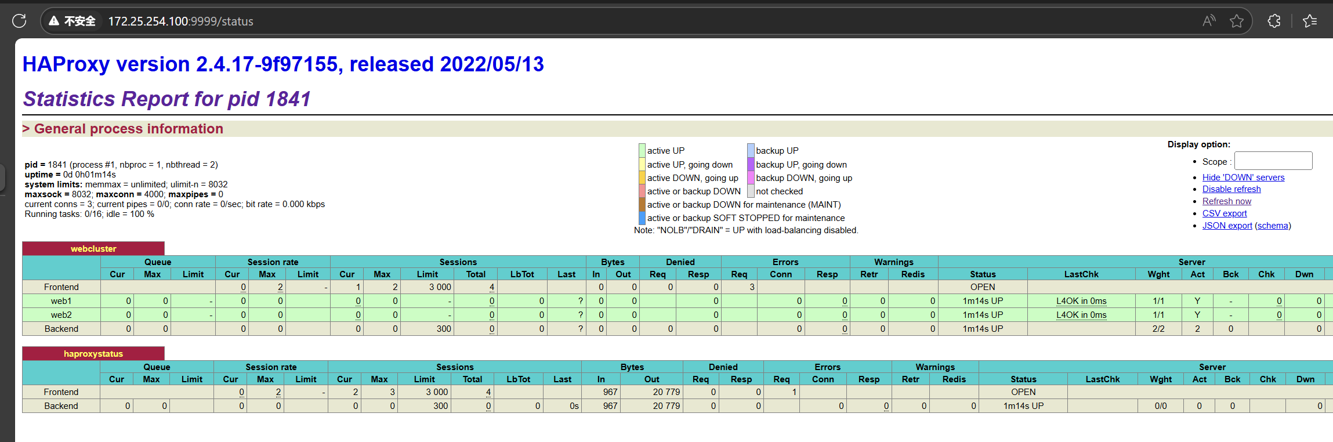Click the web1 server row name
The width and height of the screenshot is (1333, 442).
(x=61, y=300)
